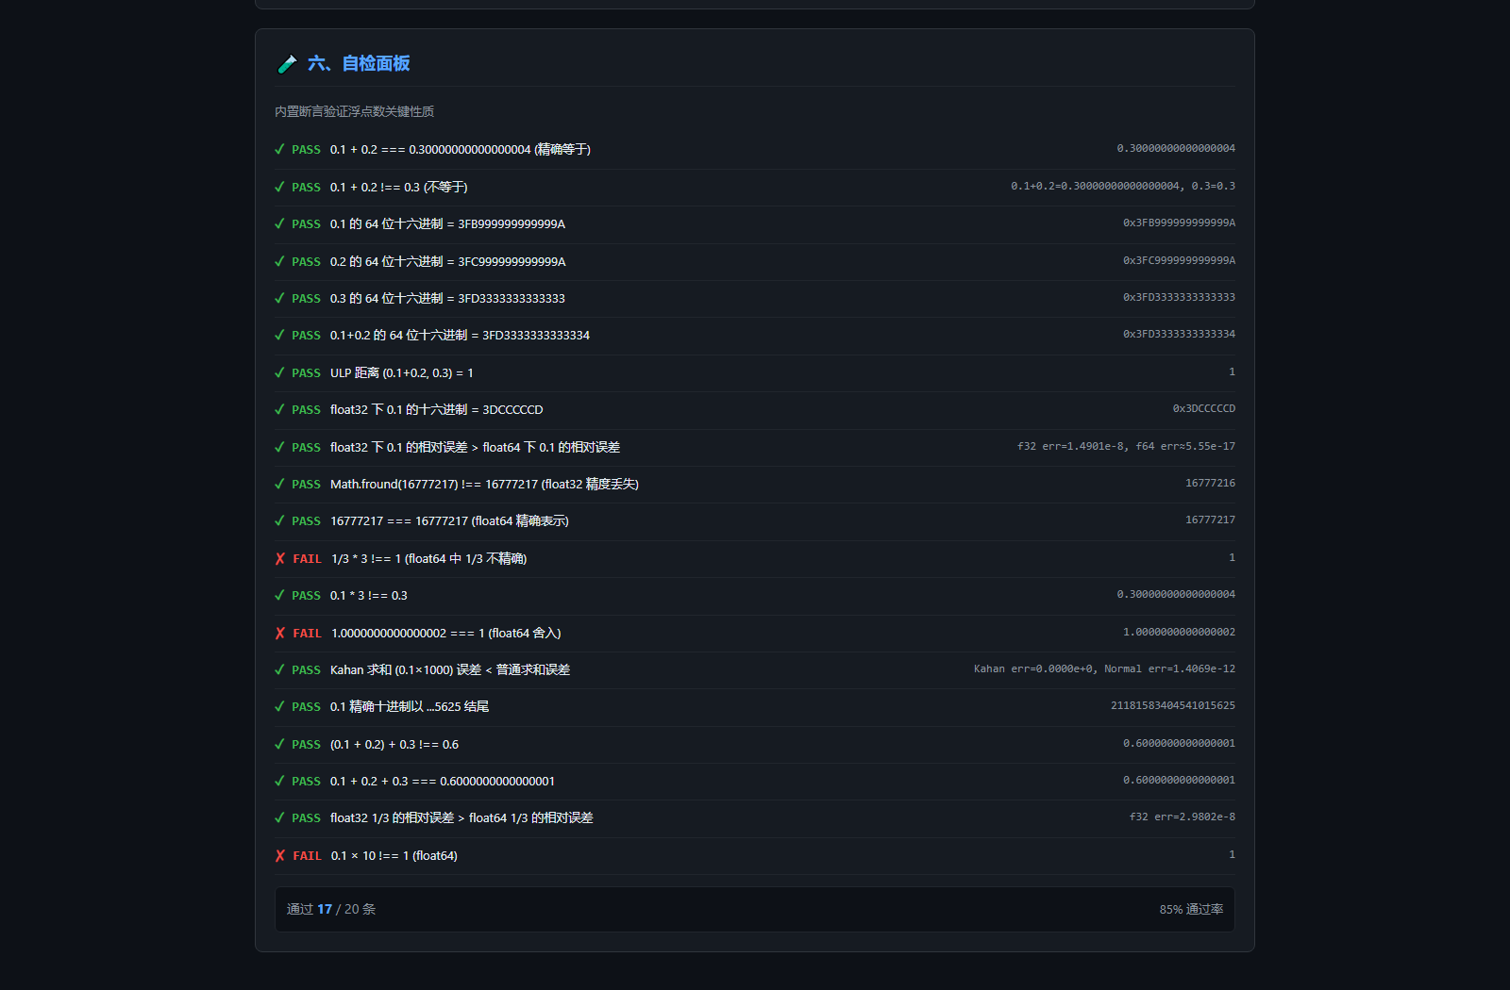This screenshot has width=1510, height=990.
Task: Select the value "0x3FC999999999999A"
Action: click(1179, 261)
